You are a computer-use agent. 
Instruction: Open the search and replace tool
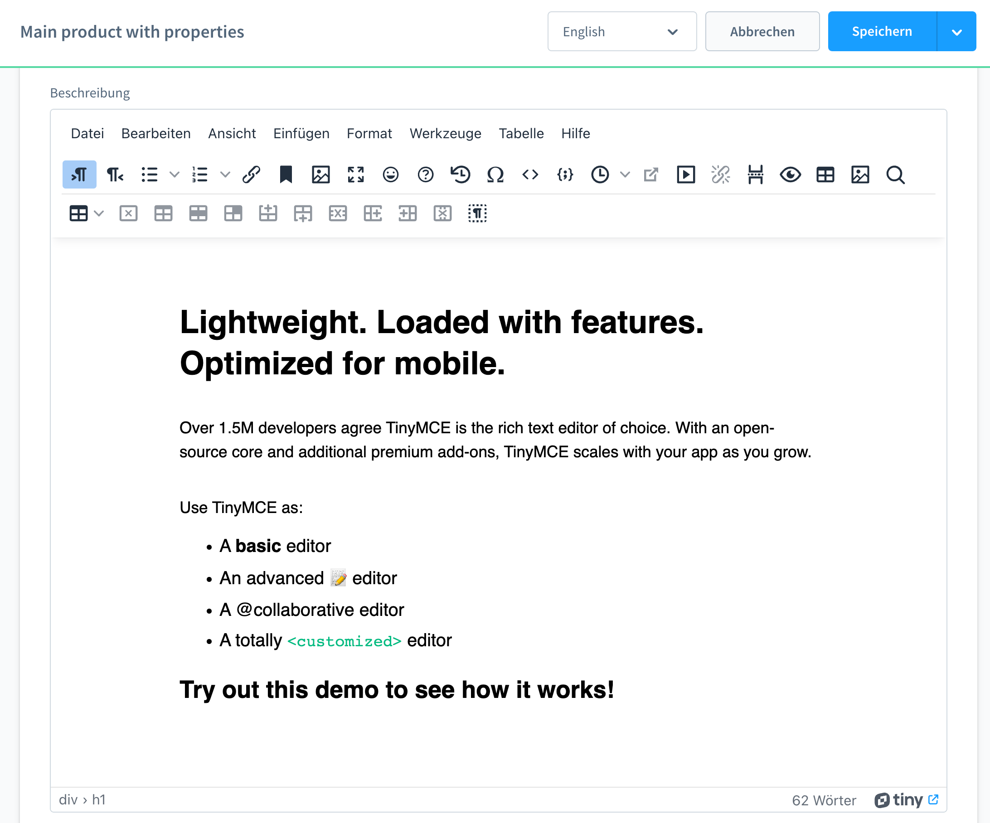click(895, 174)
